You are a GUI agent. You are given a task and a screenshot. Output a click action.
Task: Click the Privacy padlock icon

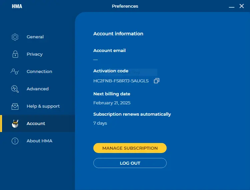point(15,54)
